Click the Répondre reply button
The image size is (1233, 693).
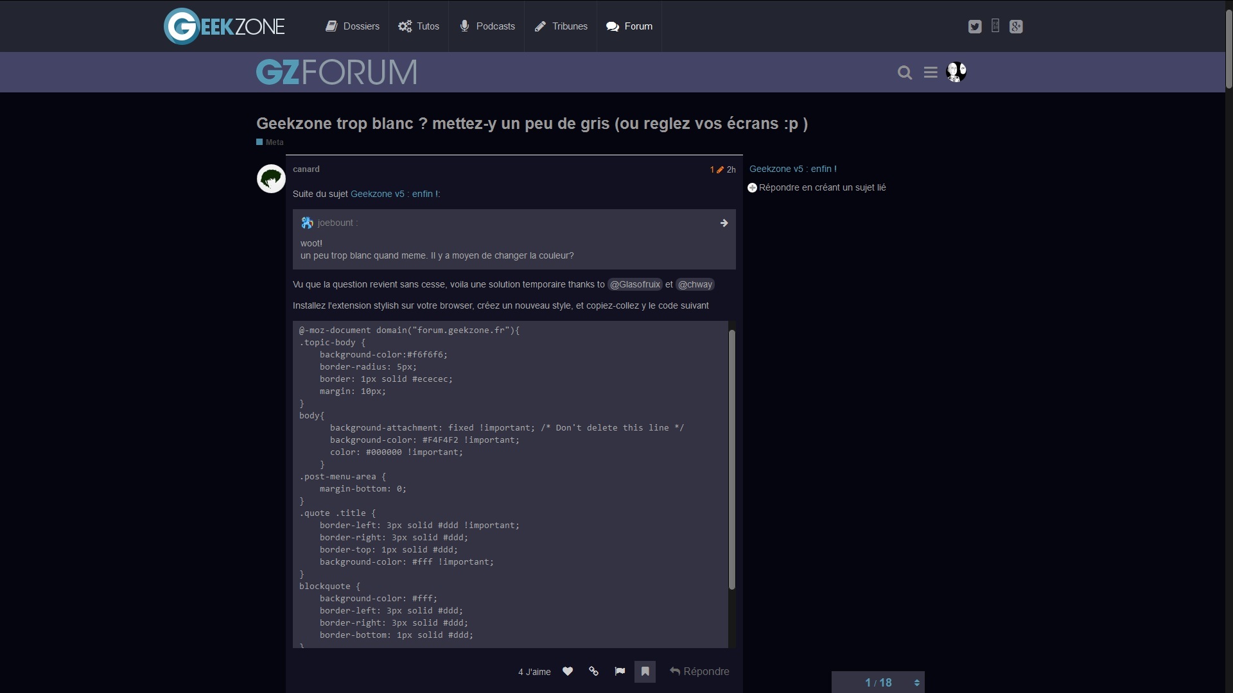(699, 671)
